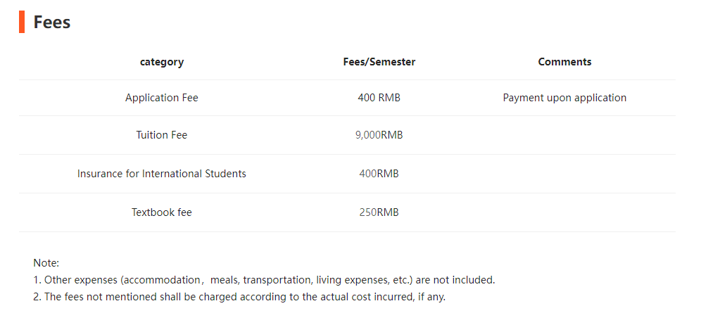Select the Textbook fee row label

(162, 212)
